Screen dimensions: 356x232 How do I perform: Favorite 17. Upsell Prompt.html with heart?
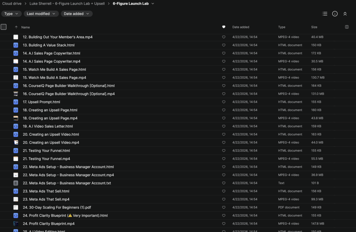[224, 102]
